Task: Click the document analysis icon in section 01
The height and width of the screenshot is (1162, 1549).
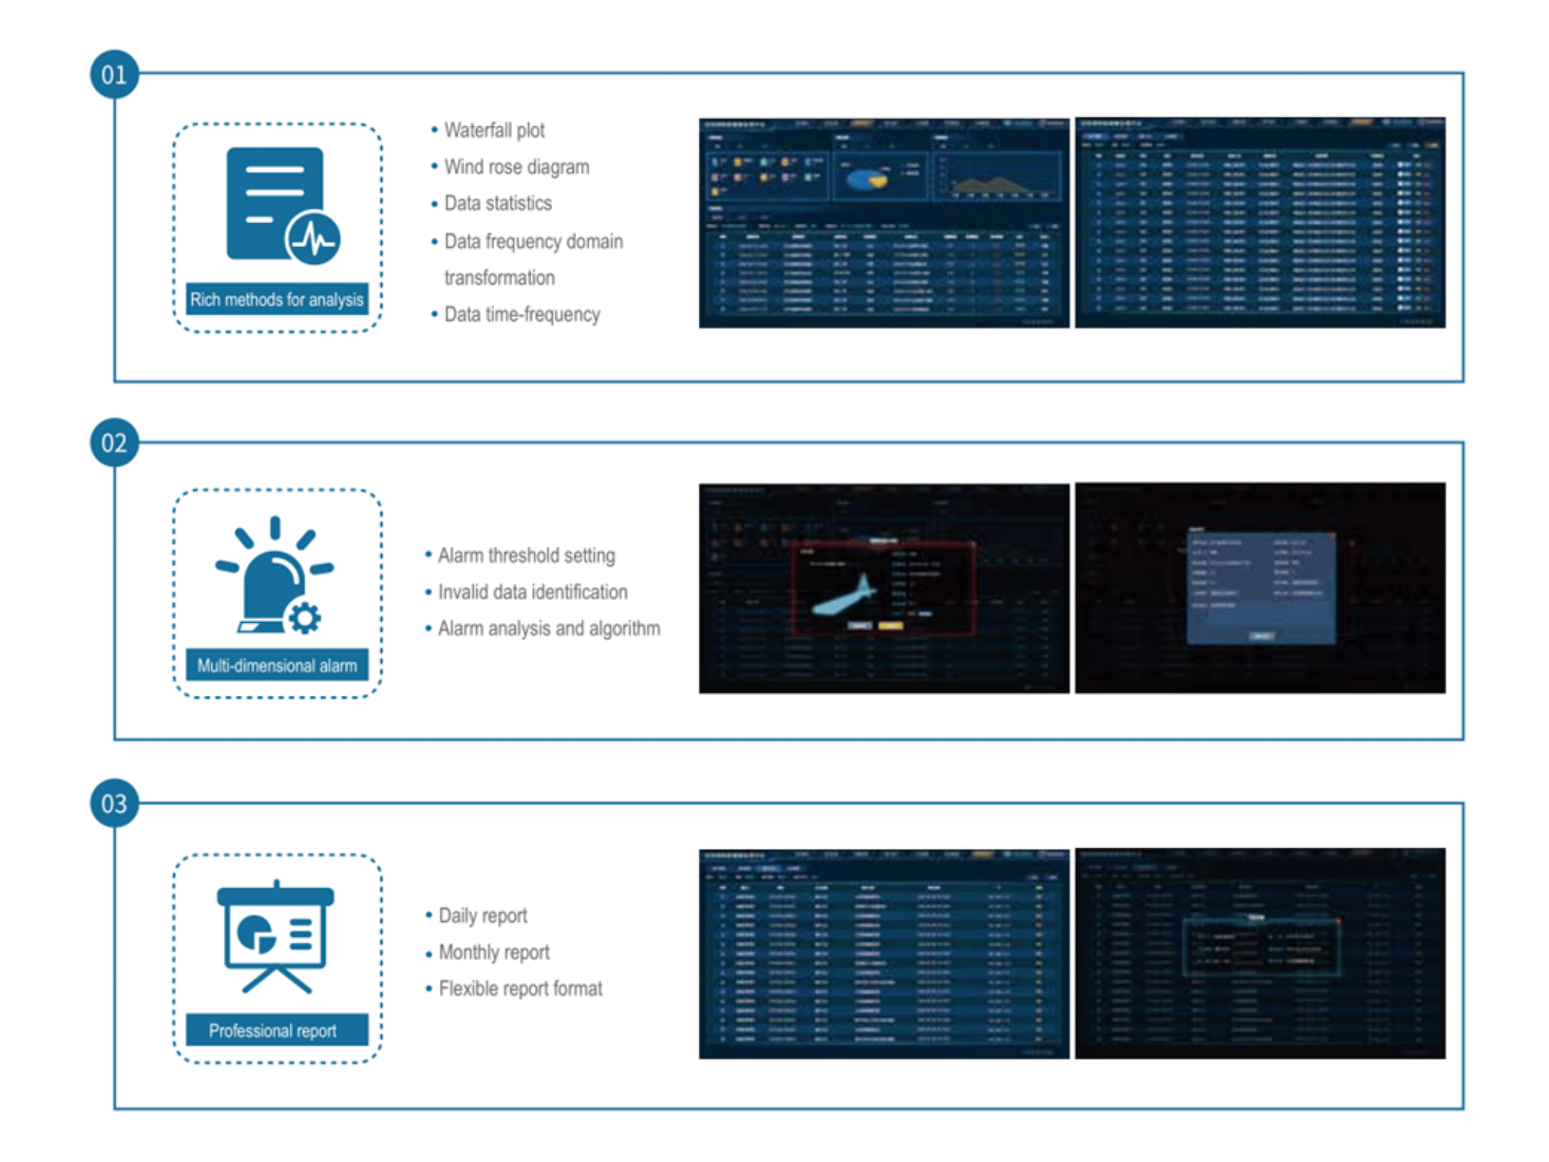Action: pos(283,205)
